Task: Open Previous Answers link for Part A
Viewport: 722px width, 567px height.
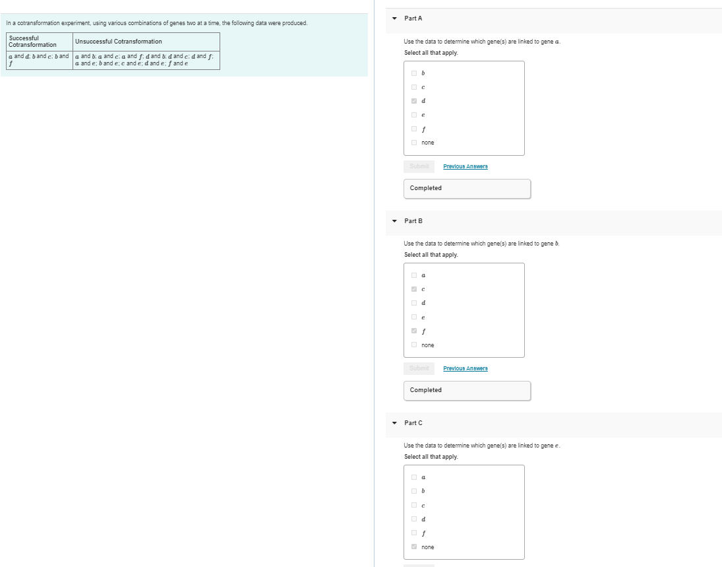Action: (x=465, y=166)
